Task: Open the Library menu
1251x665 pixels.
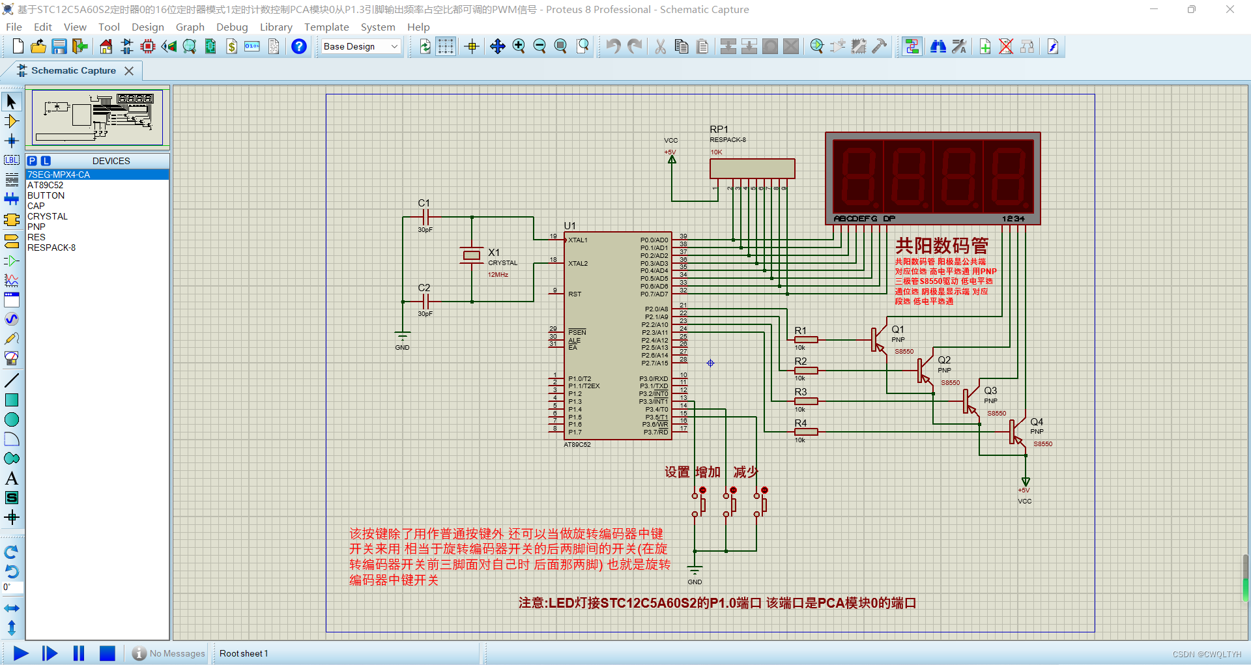Action: [x=276, y=27]
